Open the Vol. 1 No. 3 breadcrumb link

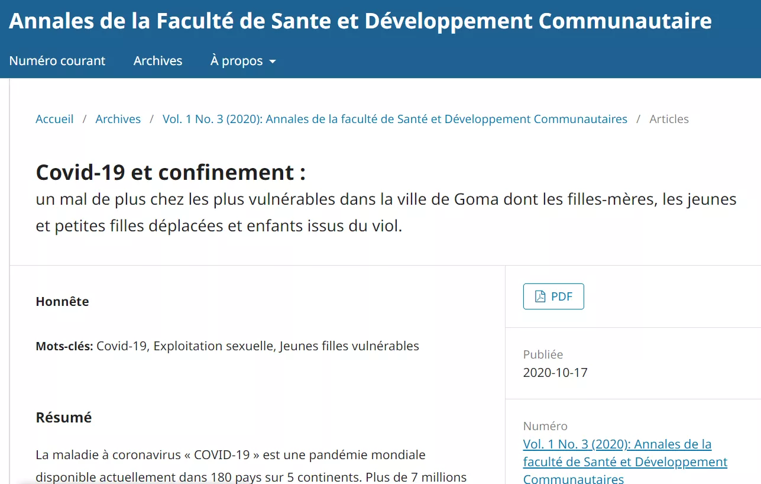pos(394,119)
